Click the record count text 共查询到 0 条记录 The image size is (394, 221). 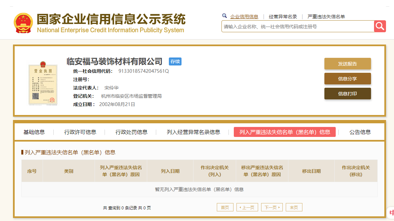tap(127, 208)
